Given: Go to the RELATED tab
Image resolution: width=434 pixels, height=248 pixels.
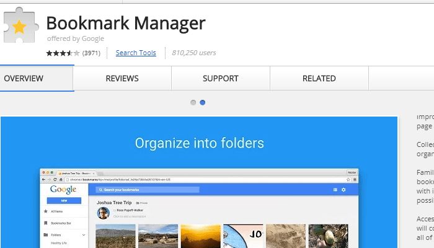Looking at the screenshot, I should click(319, 79).
